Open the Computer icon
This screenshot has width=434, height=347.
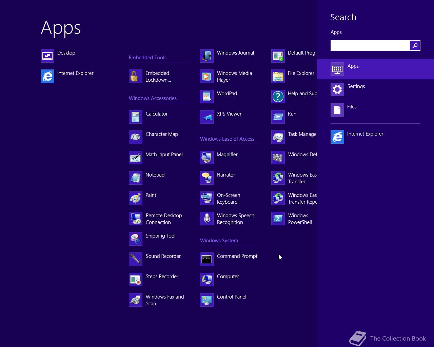(207, 280)
